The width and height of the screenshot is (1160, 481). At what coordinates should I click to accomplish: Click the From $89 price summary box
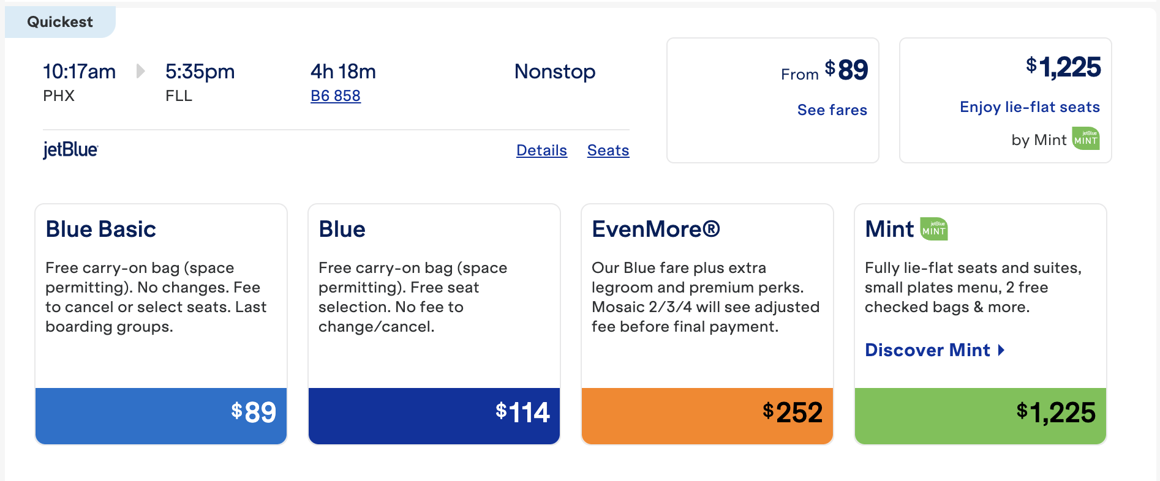point(772,99)
